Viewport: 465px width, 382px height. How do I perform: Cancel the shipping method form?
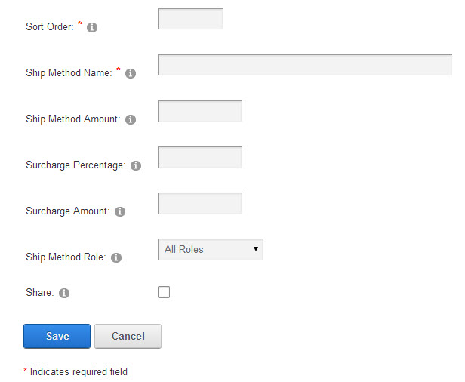tap(128, 336)
